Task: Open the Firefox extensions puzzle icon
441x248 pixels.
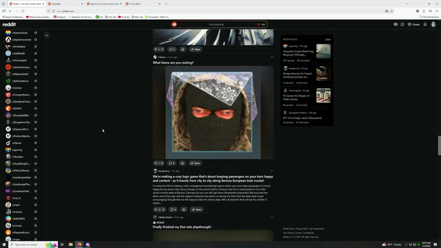Action: (x=424, y=11)
